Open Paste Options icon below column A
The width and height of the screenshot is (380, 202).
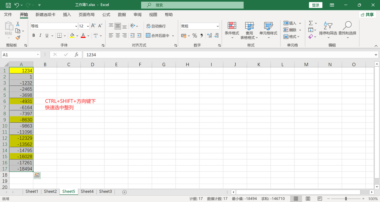[37, 175]
